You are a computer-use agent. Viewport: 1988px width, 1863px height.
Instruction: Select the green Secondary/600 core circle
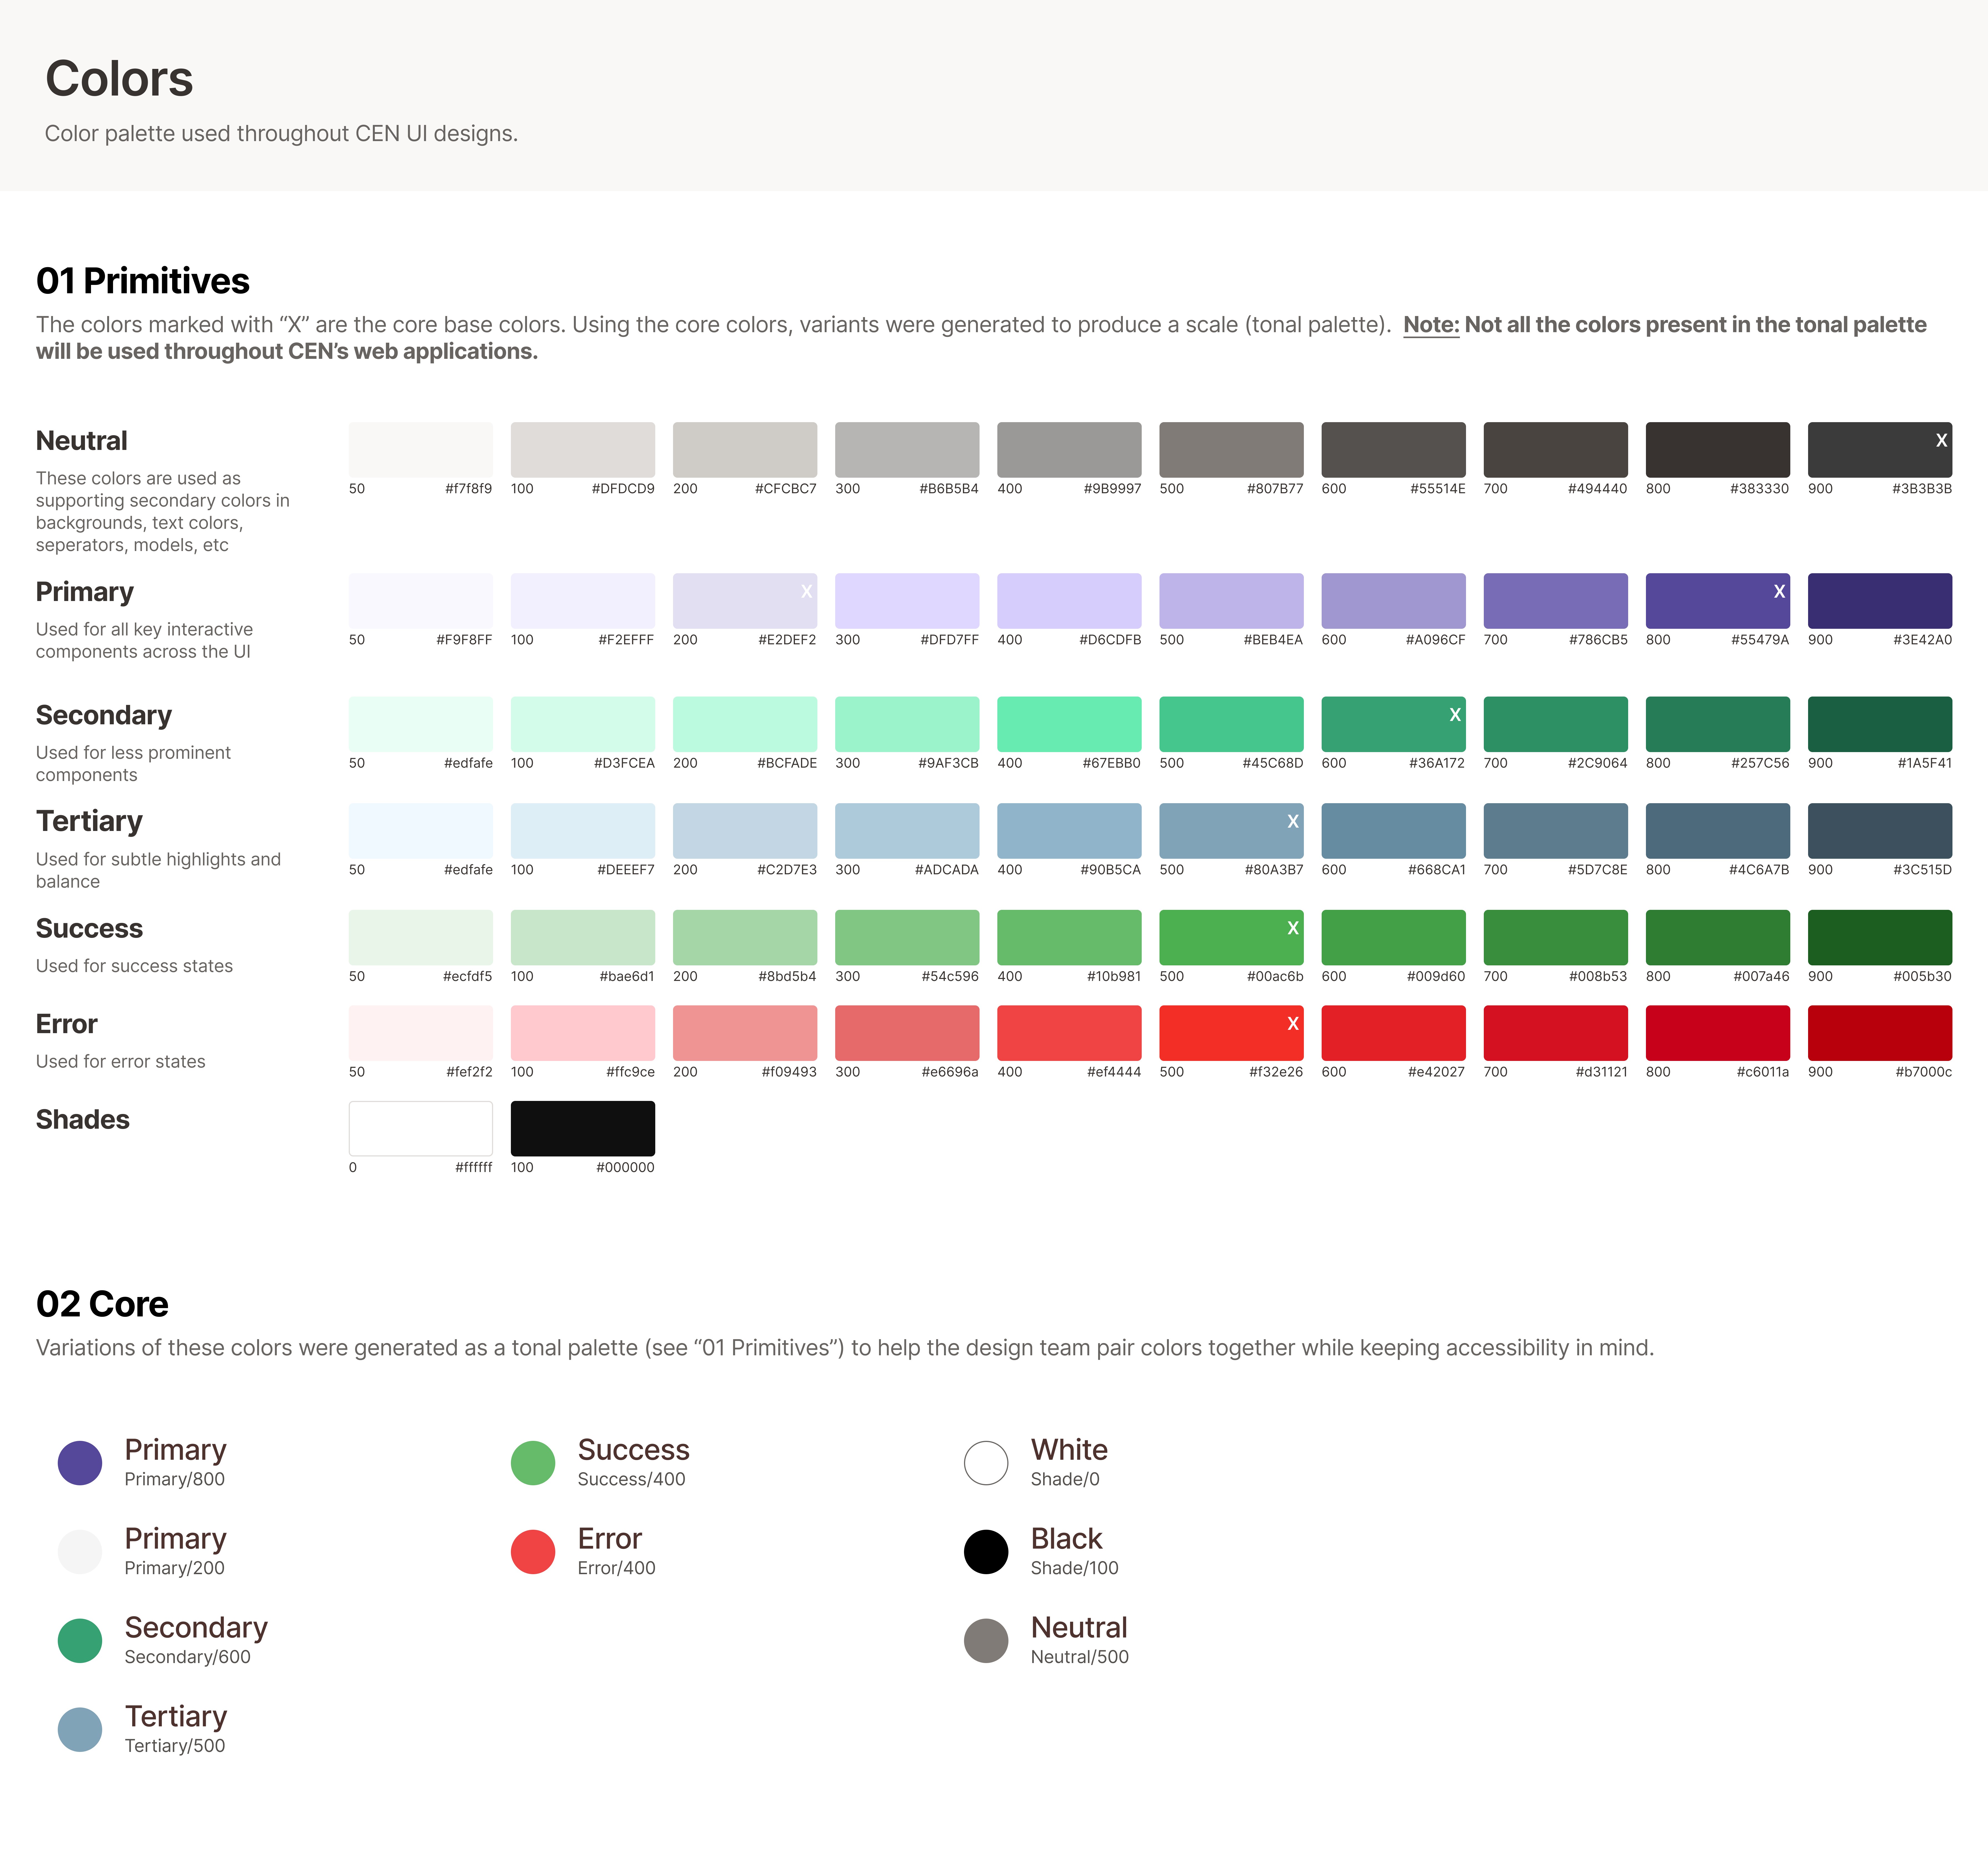coord(80,1641)
